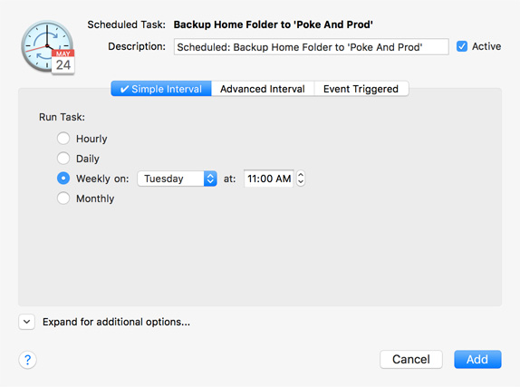Click the Cancel button
Viewport: 520px width, 387px height.
(x=411, y=360)
